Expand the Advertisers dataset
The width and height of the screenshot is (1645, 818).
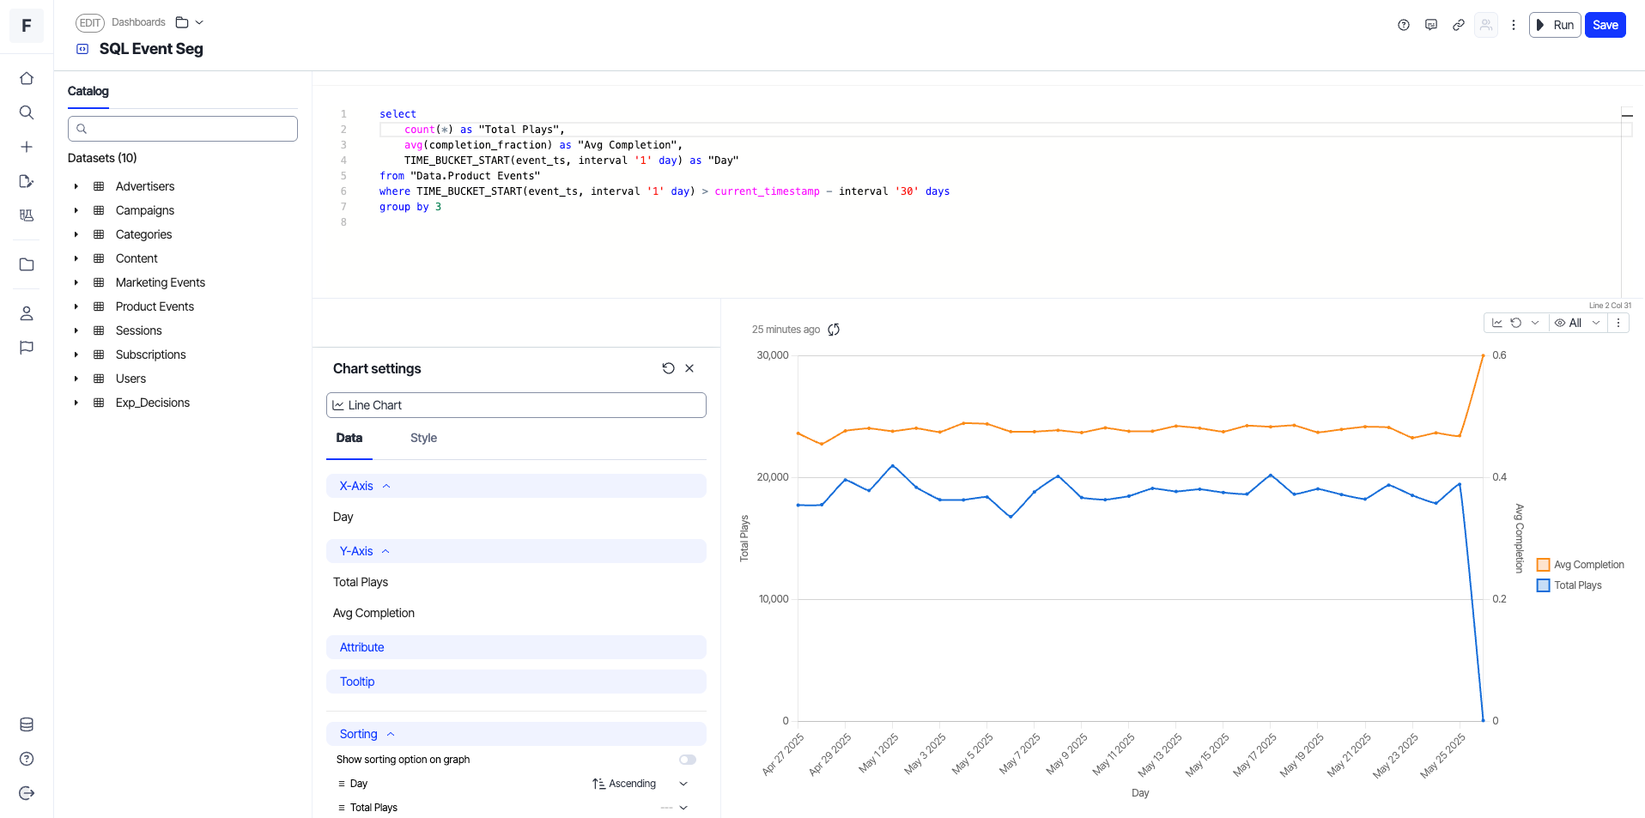[x=76, y=186]
